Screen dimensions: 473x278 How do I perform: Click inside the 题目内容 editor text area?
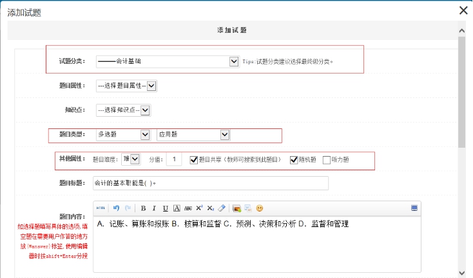257,244
